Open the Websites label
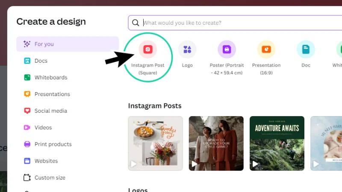342x192 pixels. [46, 161]
